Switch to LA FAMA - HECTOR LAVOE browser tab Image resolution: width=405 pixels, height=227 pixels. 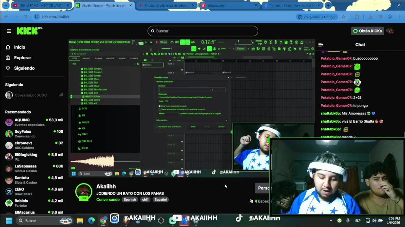pyautogui.click(x=41, y=5)
